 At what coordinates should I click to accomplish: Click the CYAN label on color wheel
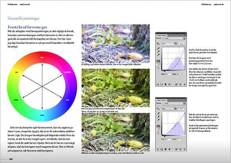click(42, 115)
